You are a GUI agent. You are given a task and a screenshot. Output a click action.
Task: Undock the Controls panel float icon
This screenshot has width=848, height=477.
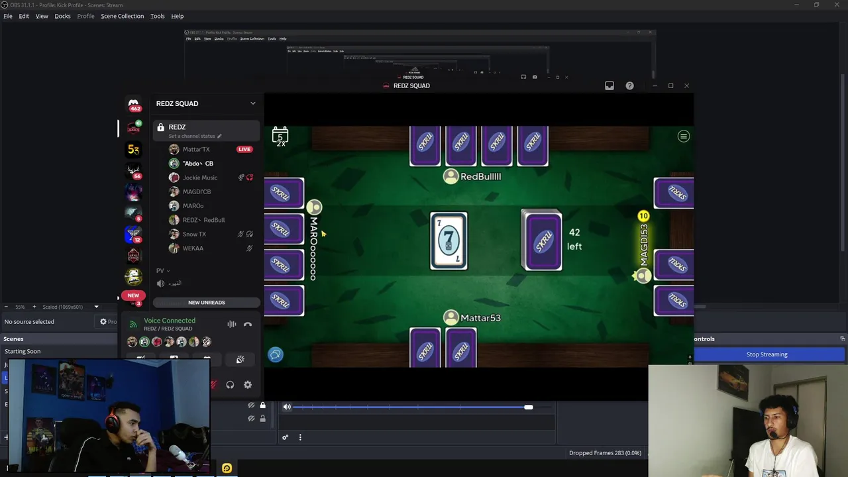[842, 339]
